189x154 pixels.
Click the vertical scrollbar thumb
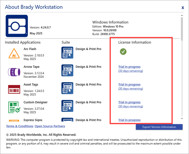click(182, 29)
